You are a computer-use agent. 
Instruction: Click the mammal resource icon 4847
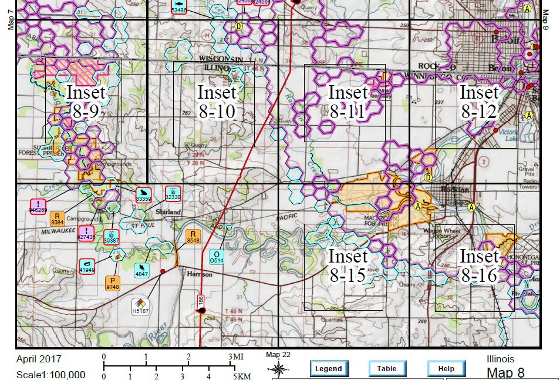click(142, 270)
